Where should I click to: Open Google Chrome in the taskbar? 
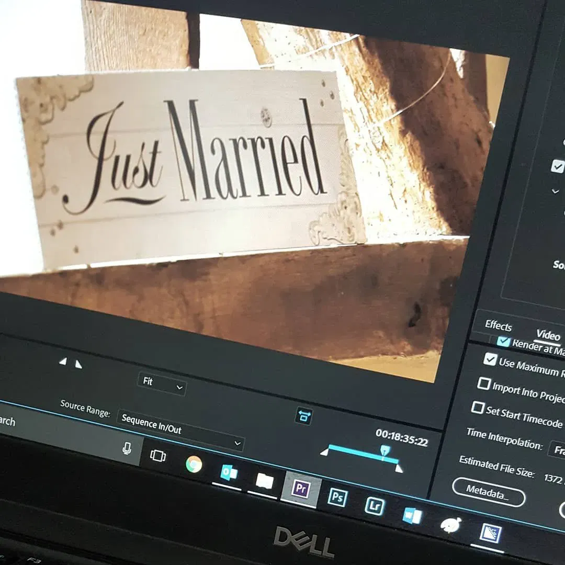click(194, 464)
